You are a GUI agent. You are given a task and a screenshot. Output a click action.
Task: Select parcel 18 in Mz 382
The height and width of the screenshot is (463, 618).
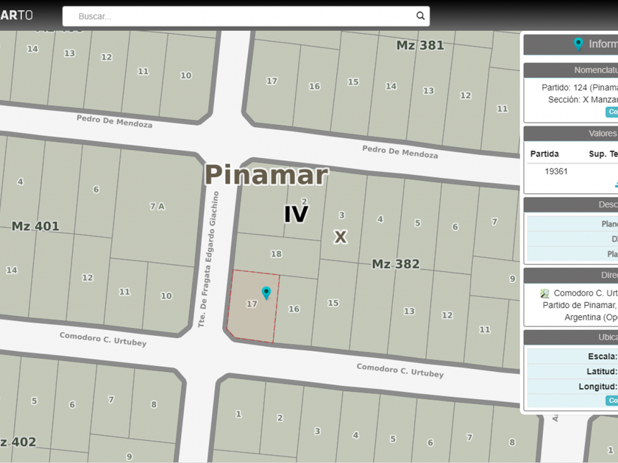click(277, 254)
